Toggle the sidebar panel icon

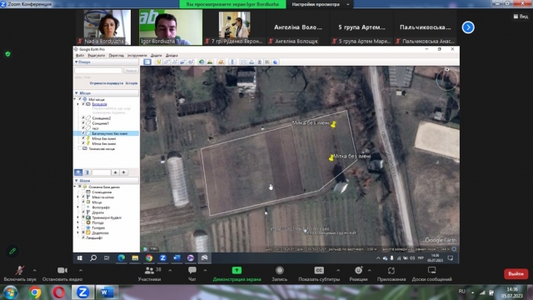coord(147,62)
